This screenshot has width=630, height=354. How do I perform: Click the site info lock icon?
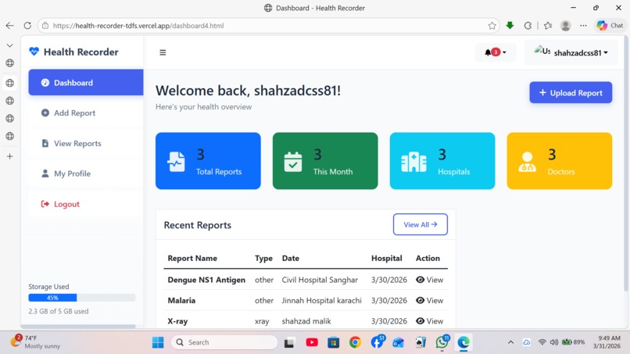45,26
